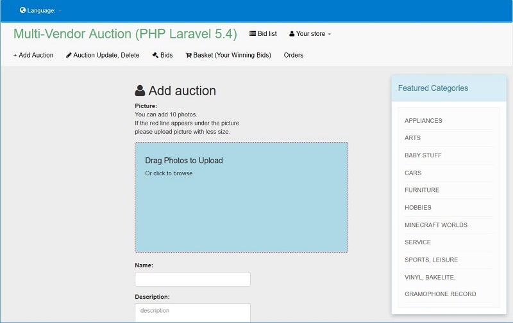
Task: Focus the Description text area
Action: tap(193, 313)
